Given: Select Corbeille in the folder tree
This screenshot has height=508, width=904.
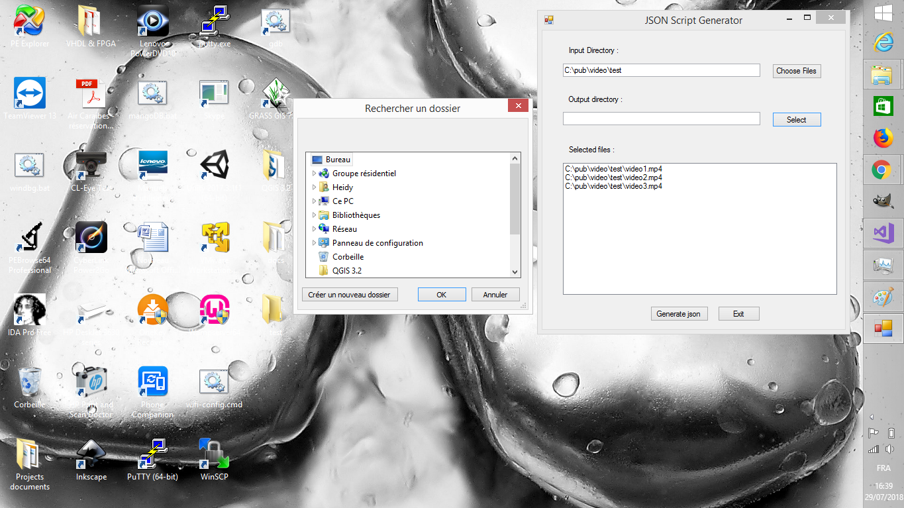Looking at the screenshot, I should (x=341, y=257).
